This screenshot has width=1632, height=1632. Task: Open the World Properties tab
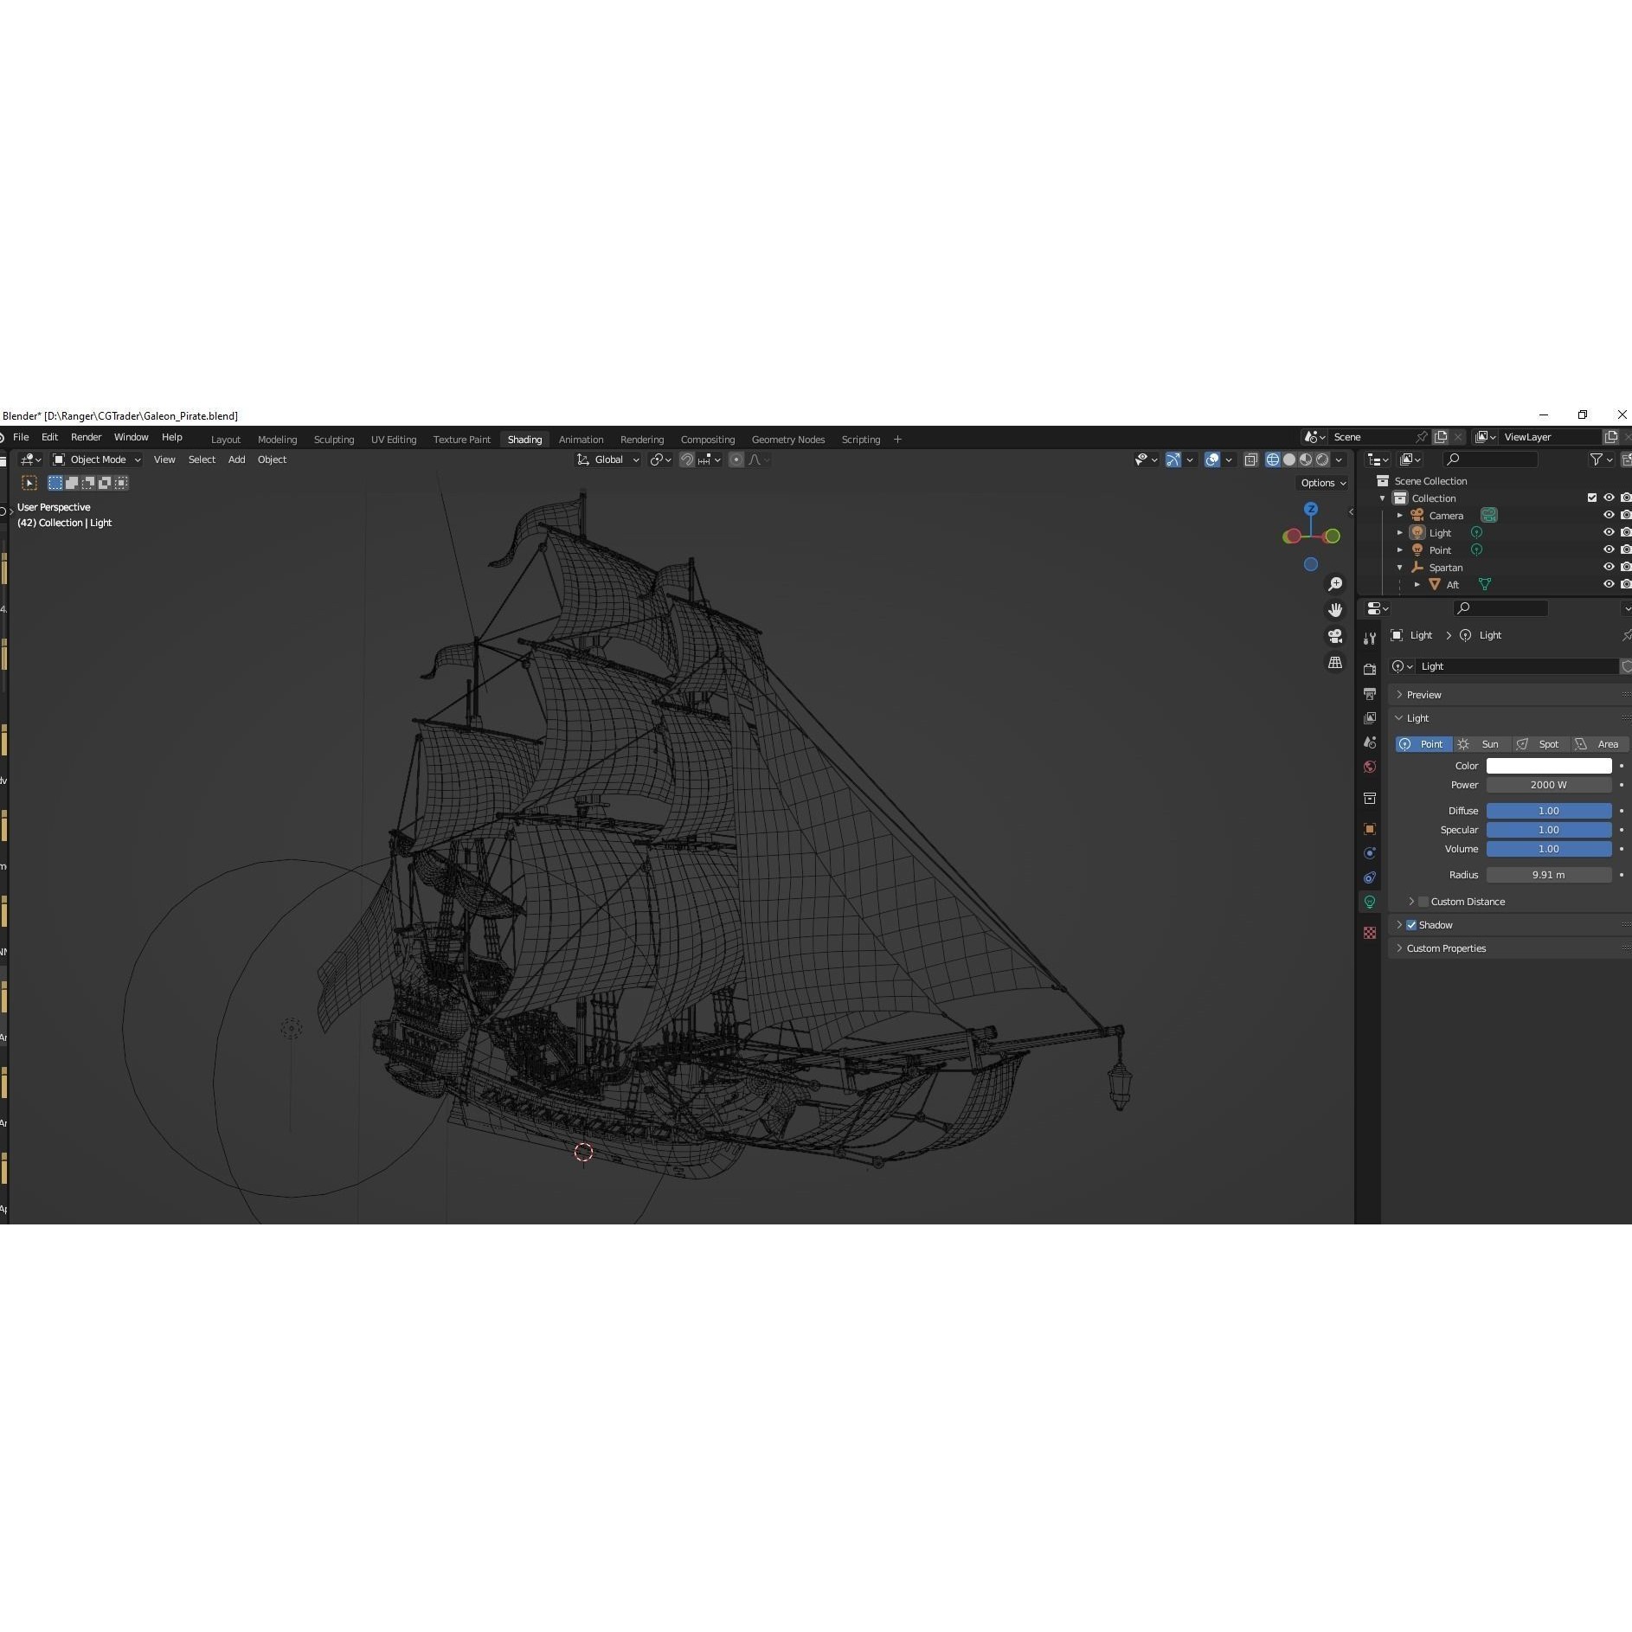point(1371,767)
